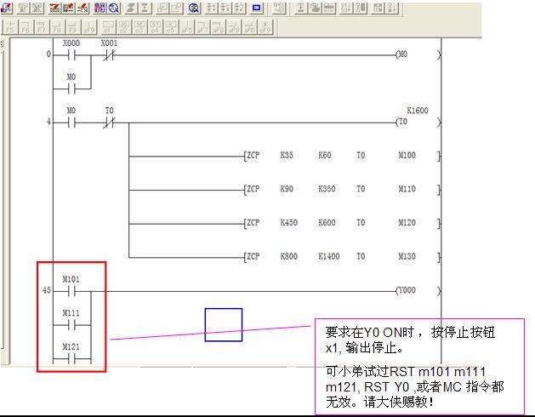Click the T0 normally closed contact
535x417 pixels.
(x=109, y=123)
